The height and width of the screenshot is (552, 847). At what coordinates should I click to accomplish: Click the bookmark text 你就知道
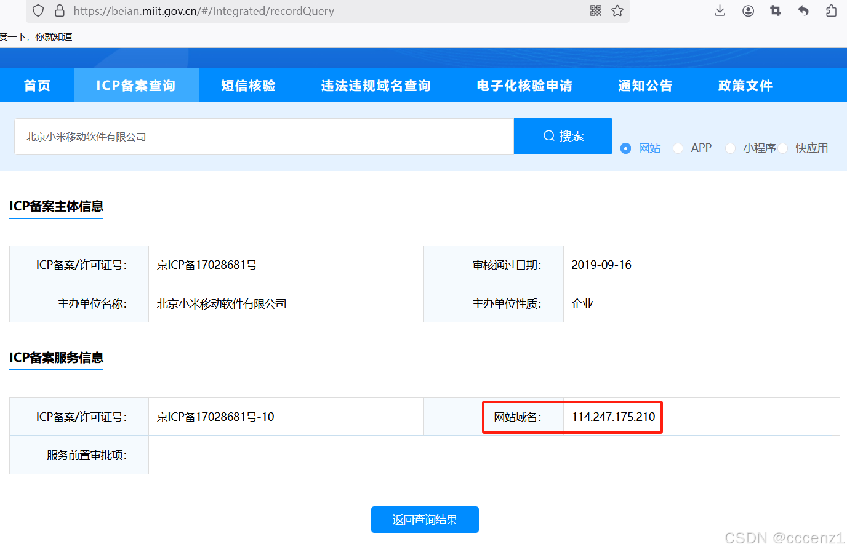tap(54, 36)
